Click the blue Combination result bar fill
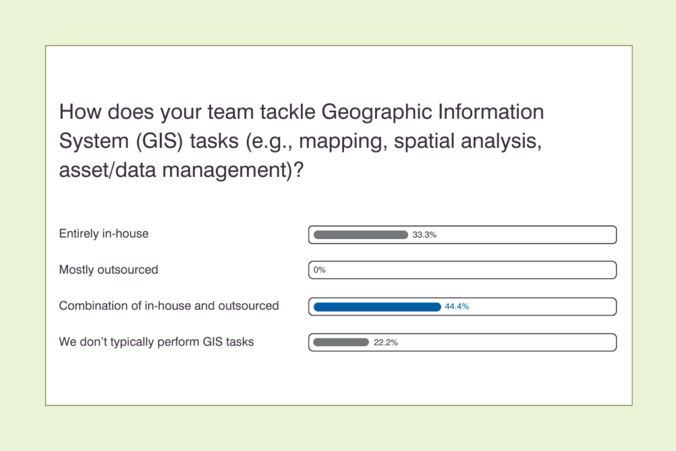The image size is (676, 451). 377,306
